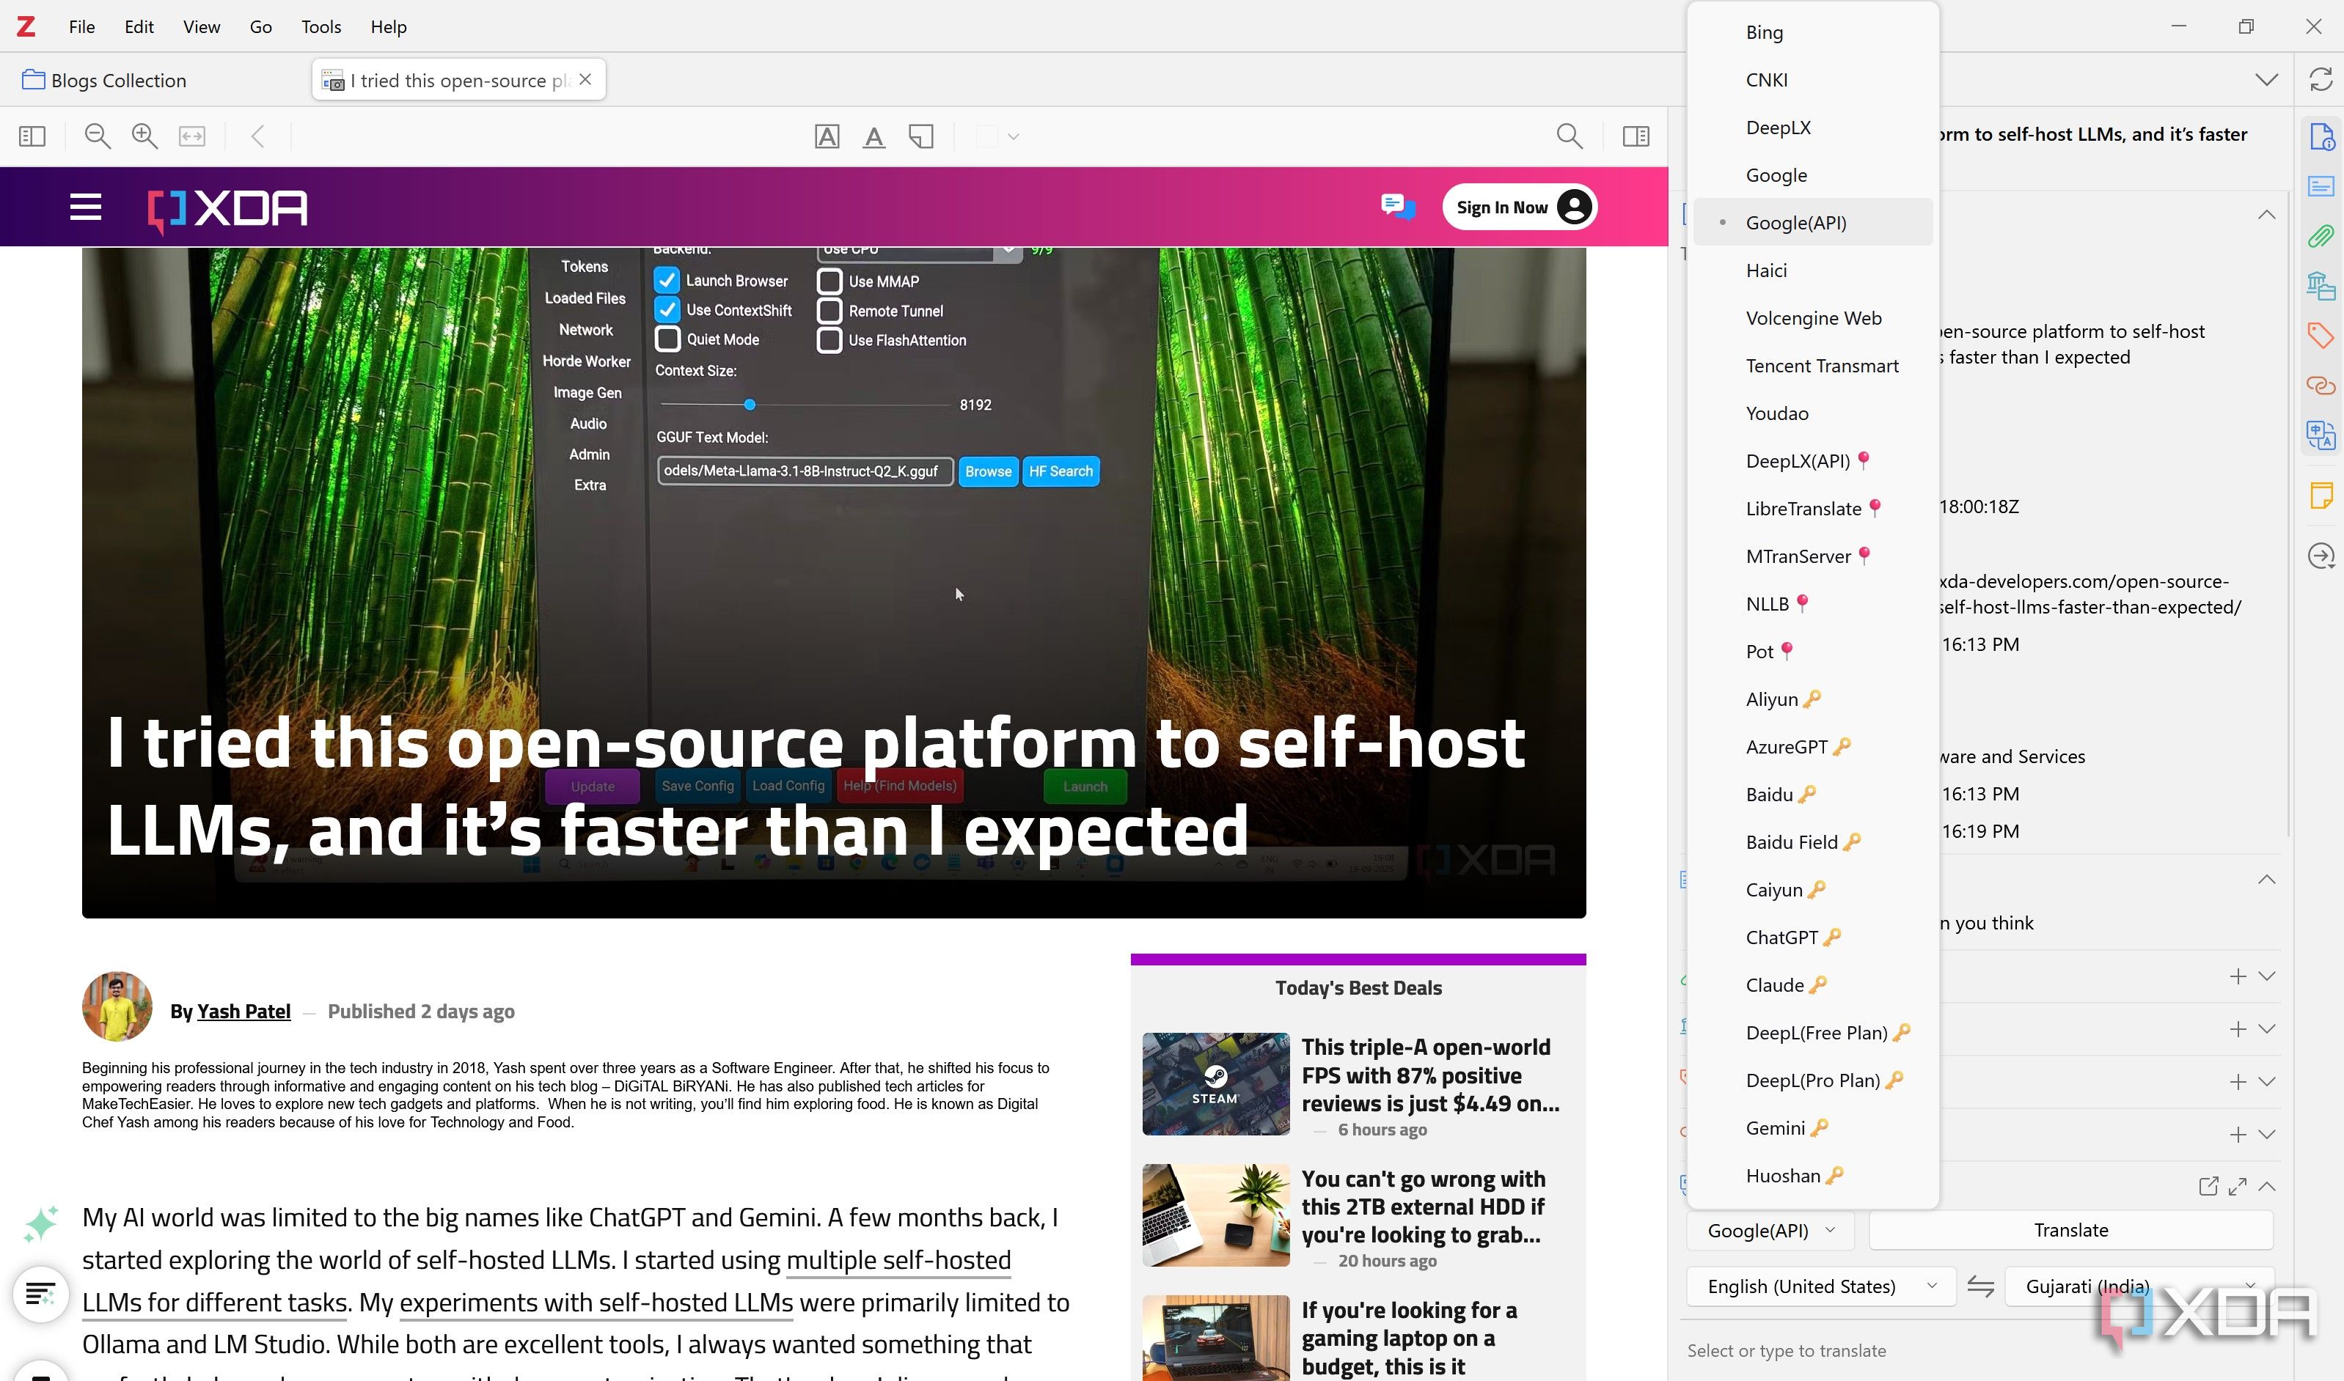Toggle the right context pane icon
This screenshot has width=2344, height=1381.
pos(1636,136)
